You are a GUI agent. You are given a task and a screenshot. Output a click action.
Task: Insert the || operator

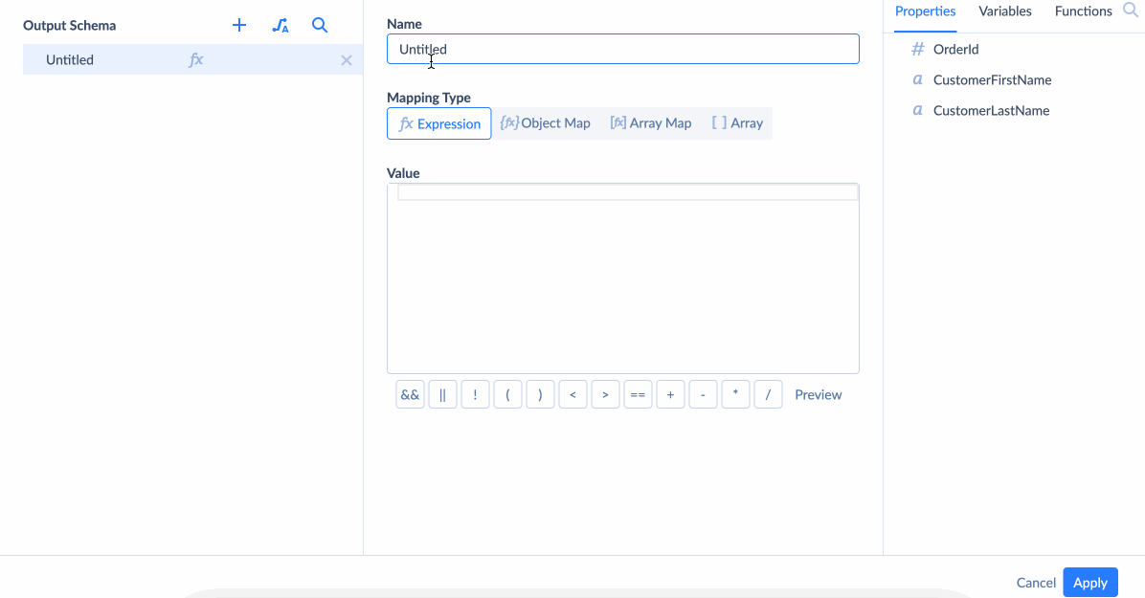pyautogui.click(x=442, y=395)
